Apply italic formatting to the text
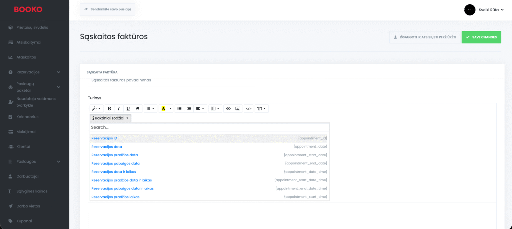The height and width of the screenshot is (229, 512). (119, 109)
